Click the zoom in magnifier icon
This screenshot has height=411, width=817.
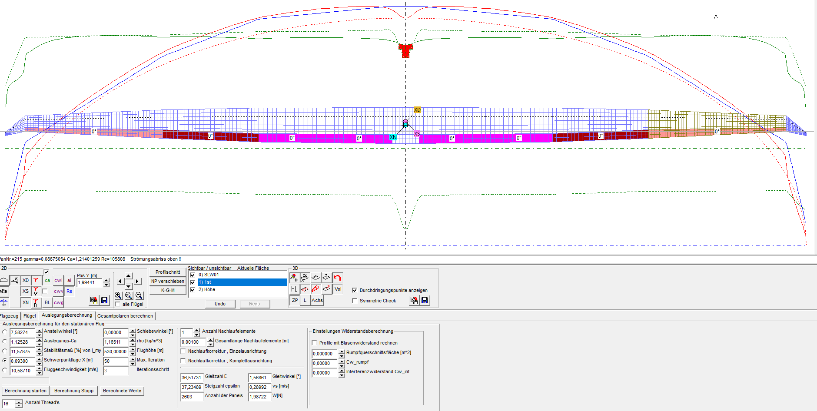pos(118,295)
